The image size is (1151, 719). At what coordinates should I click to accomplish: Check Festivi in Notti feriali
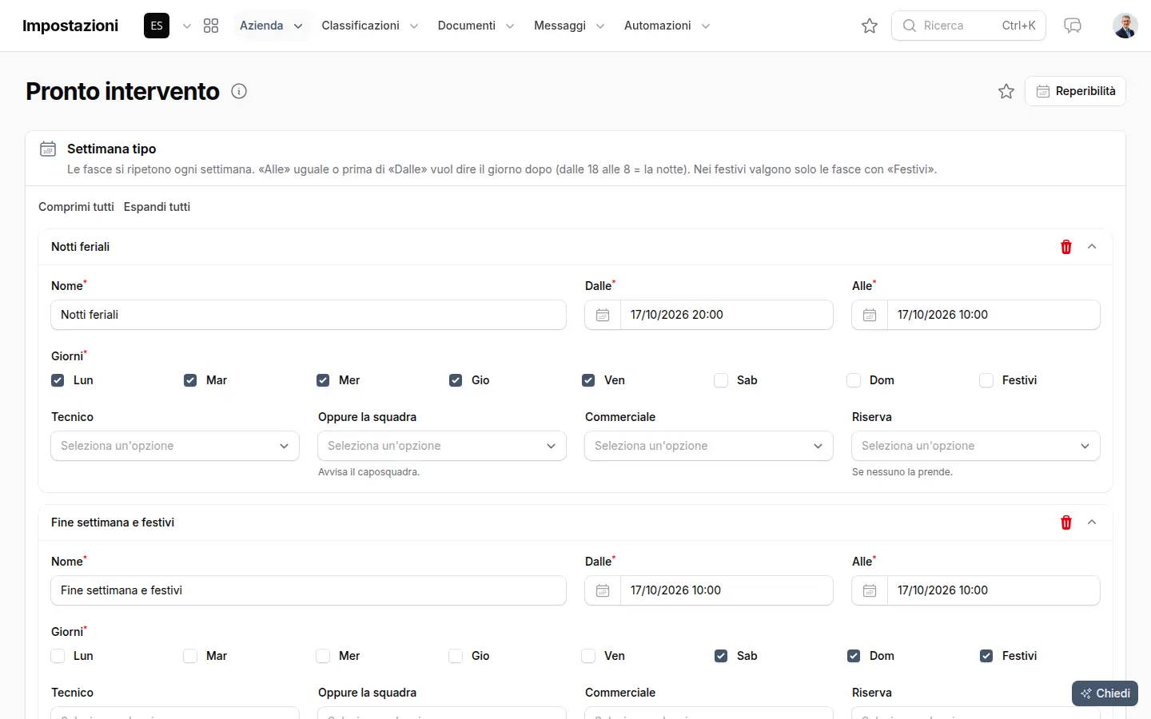[986, 380]
